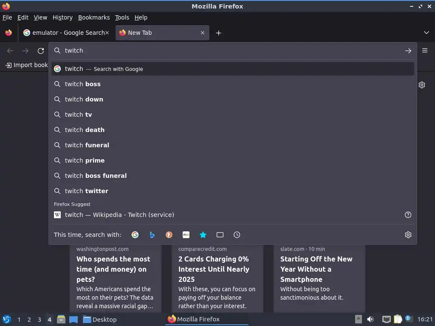Open help icon for Wikipedia suggestion

408,215
